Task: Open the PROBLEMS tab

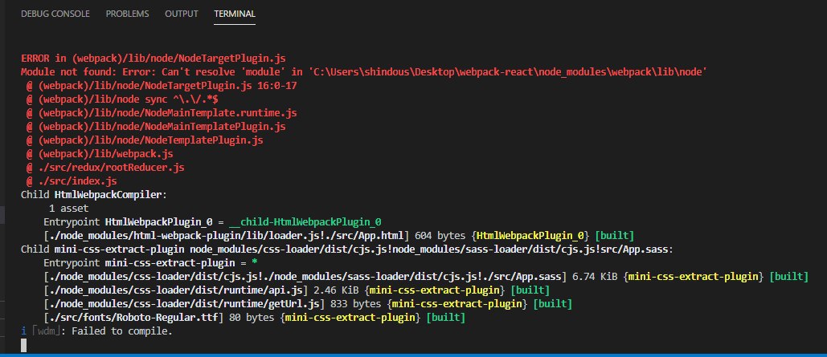Action: pos(127,14)
